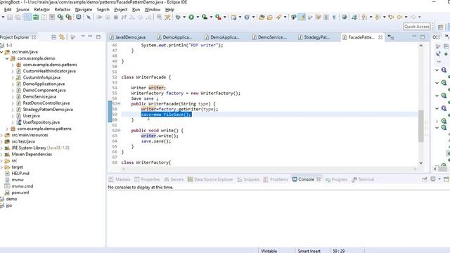Expand the UserRepository.java node
The image size is (450, 253).
click(13, 122)
